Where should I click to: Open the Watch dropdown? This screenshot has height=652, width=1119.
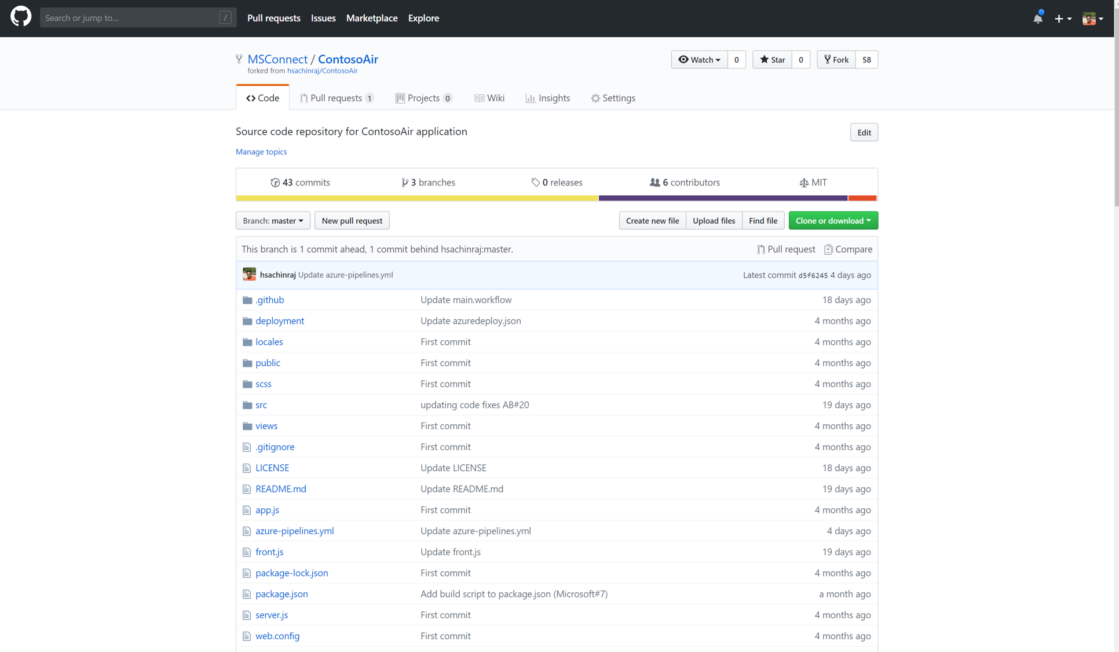(x=699, y=60)
